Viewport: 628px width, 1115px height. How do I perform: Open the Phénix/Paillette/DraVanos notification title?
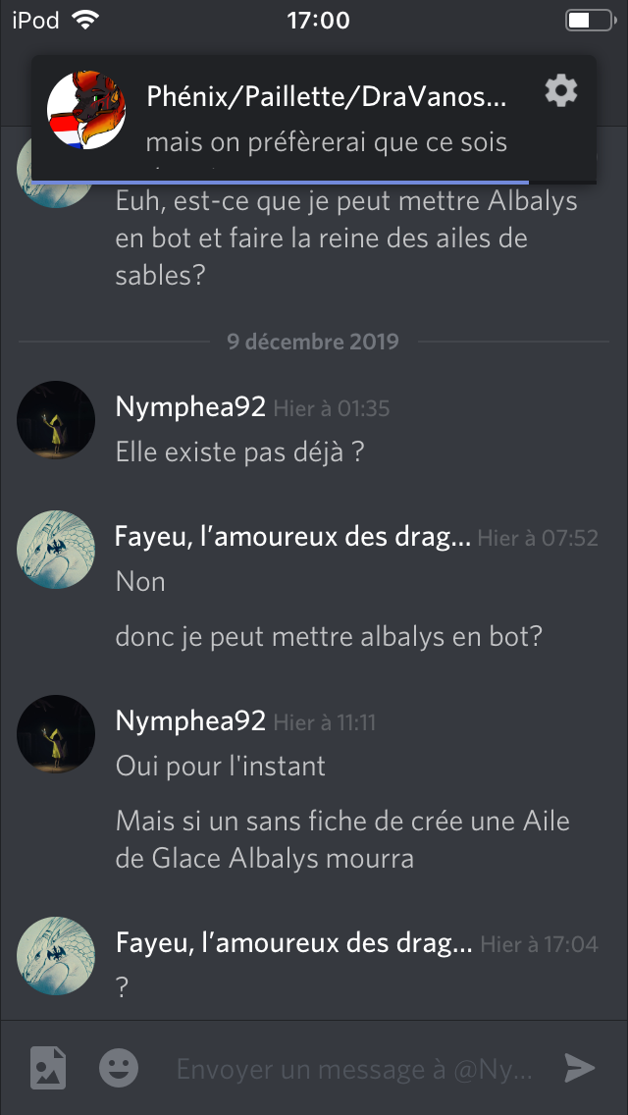[326, 97]
